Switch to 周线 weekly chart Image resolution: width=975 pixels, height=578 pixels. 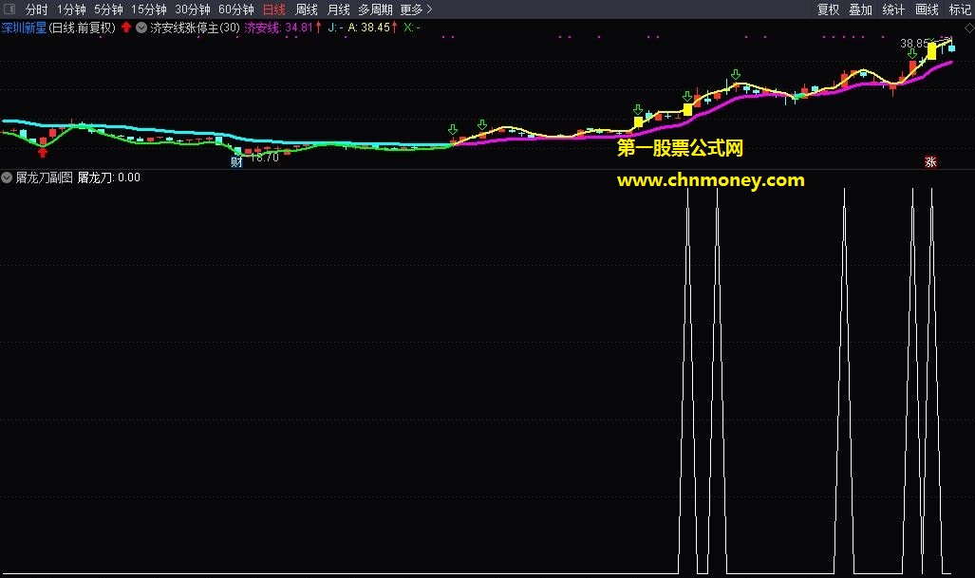pyautogui.click(x=307, y=9)
